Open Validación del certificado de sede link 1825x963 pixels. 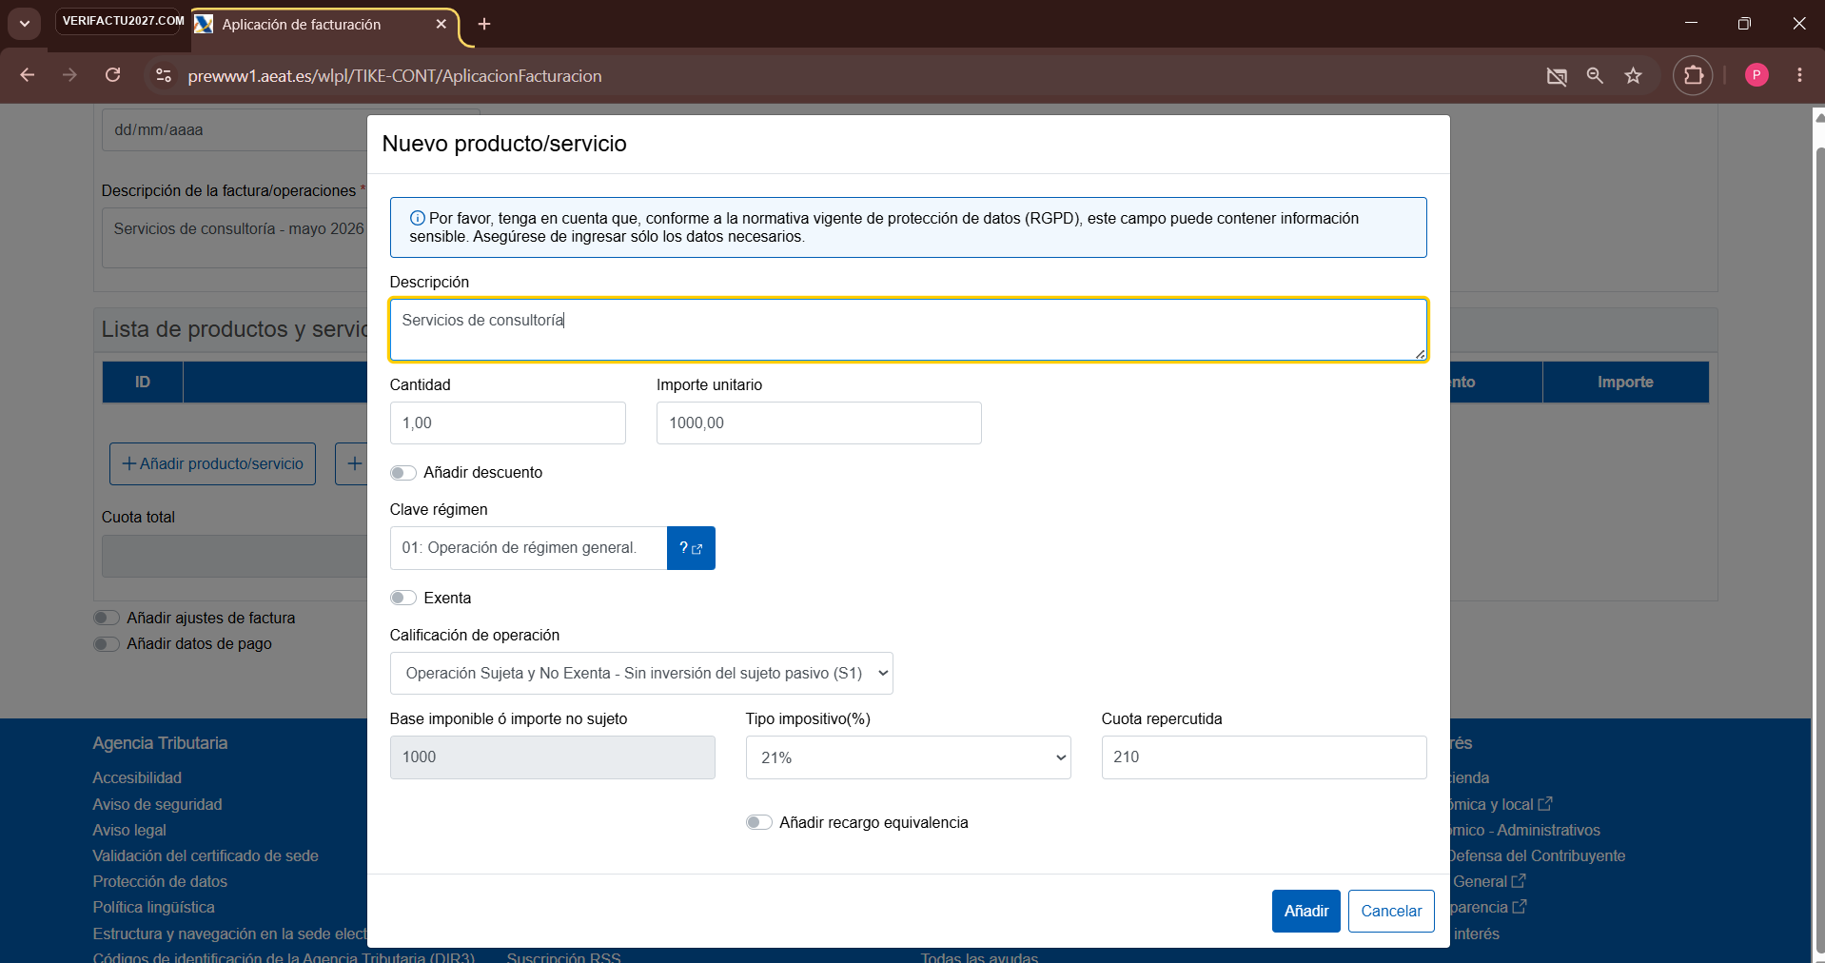(206, 856)
